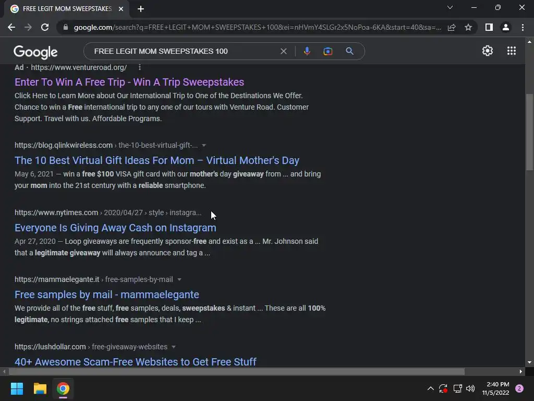This screenshot has height=401, width=534.
Task: Click the mammaelegante.it result URL
Action: (x=57, y=280)
